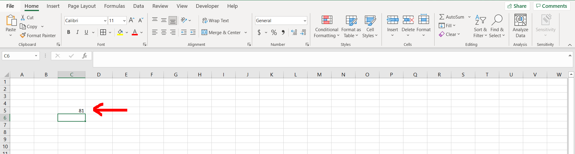Open Sort & Filter
The image size is (575, 154).
click(480, 27)
